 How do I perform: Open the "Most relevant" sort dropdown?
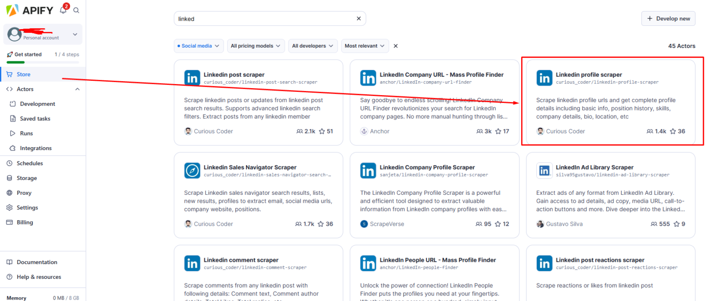365,46
